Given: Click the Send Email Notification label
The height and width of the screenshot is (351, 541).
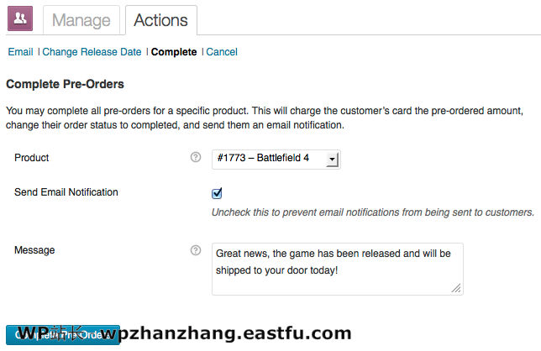Looking at the screenshot, I should coord(66,192).
